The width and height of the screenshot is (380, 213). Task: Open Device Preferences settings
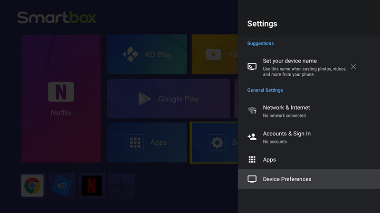click(x=309, y=179)
